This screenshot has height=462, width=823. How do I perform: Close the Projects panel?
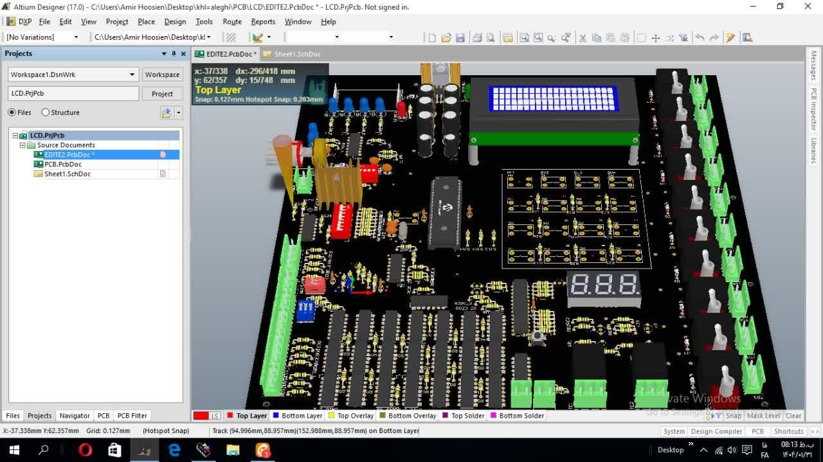click(183, 54)
